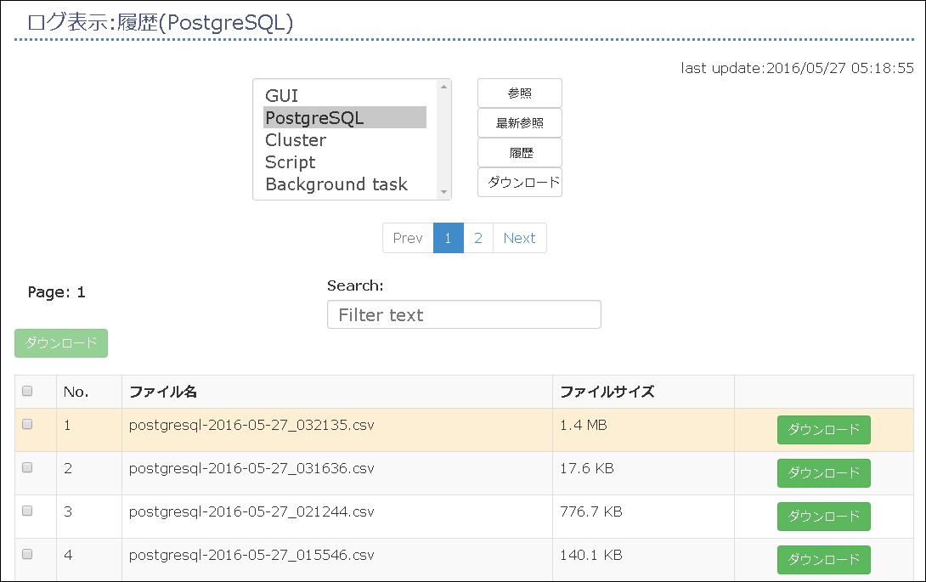Open the 履歴 history view

(x=520, y=153)
